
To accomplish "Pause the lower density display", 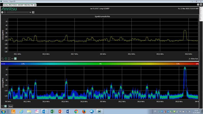I will coord(5,106).
